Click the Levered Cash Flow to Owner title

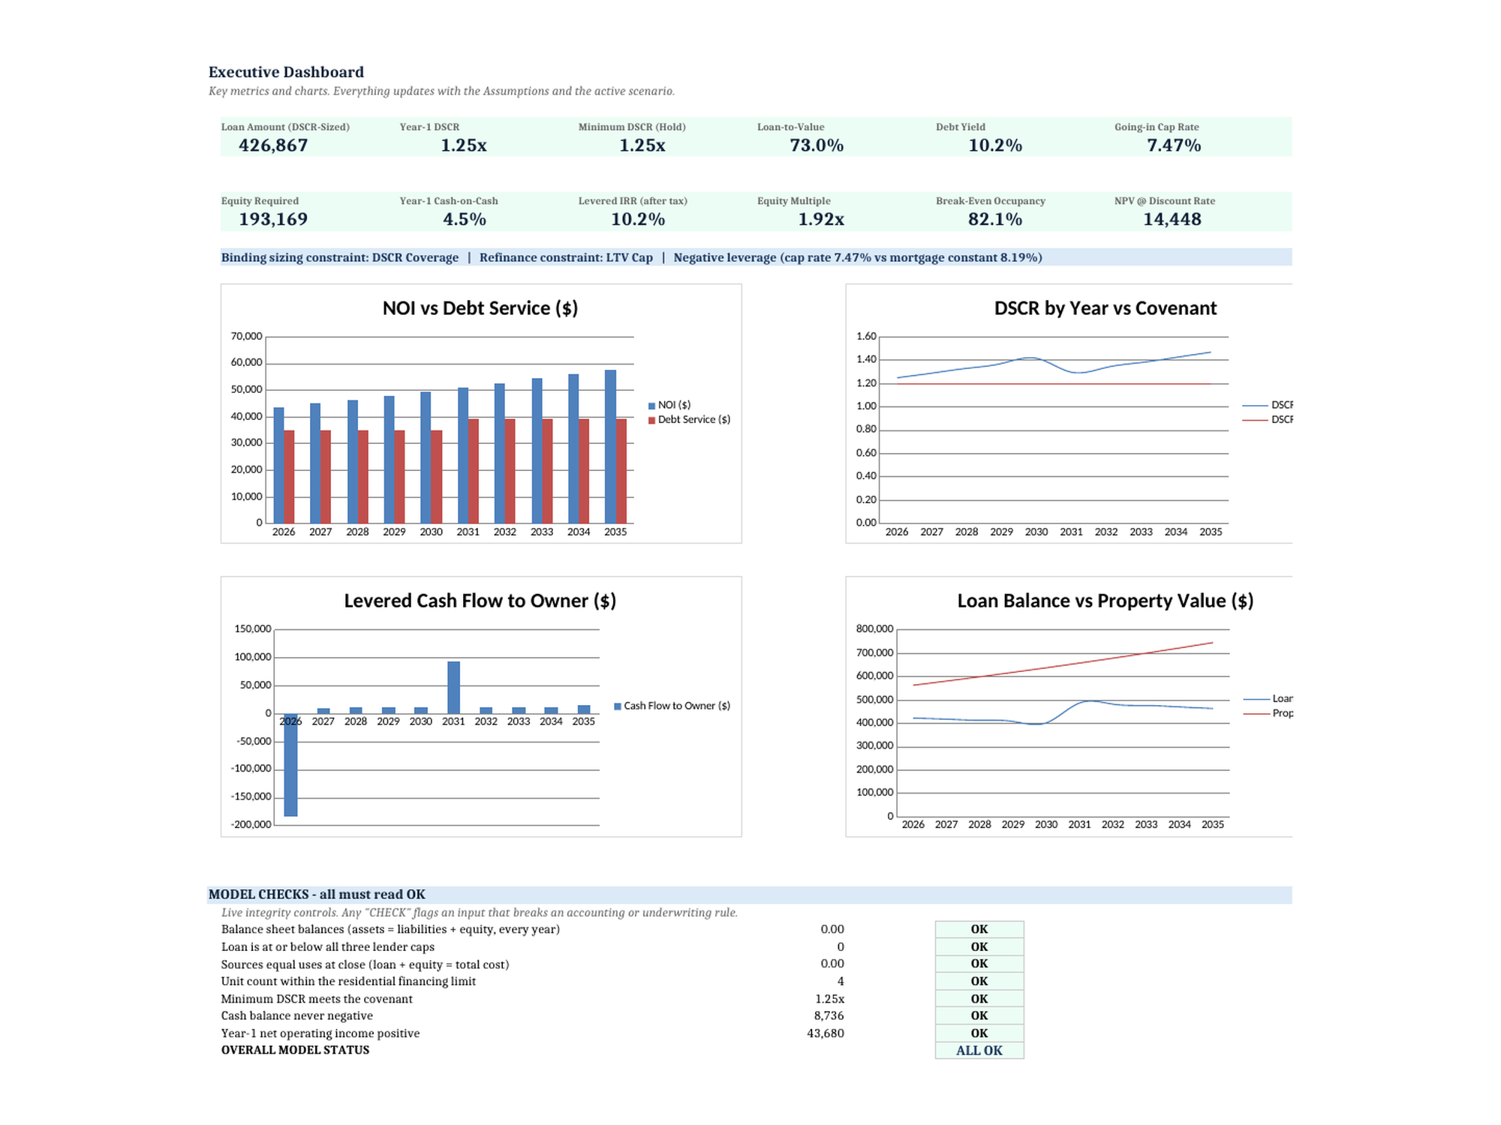pyautogui.click(x=480, y=601)
